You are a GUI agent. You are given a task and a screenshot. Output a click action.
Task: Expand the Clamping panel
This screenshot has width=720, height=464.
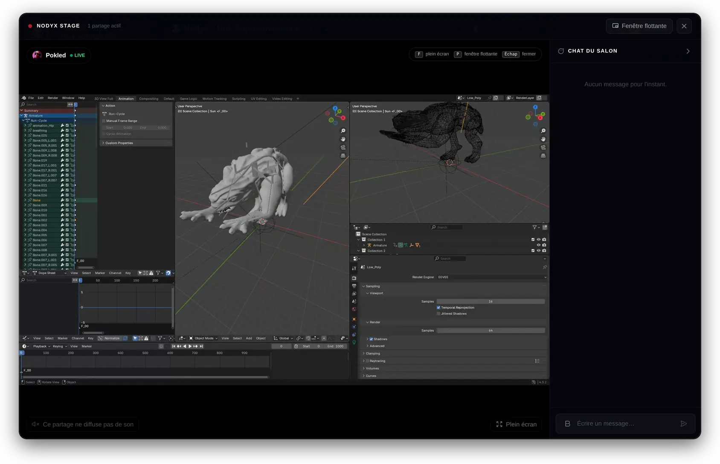[372, 354]
